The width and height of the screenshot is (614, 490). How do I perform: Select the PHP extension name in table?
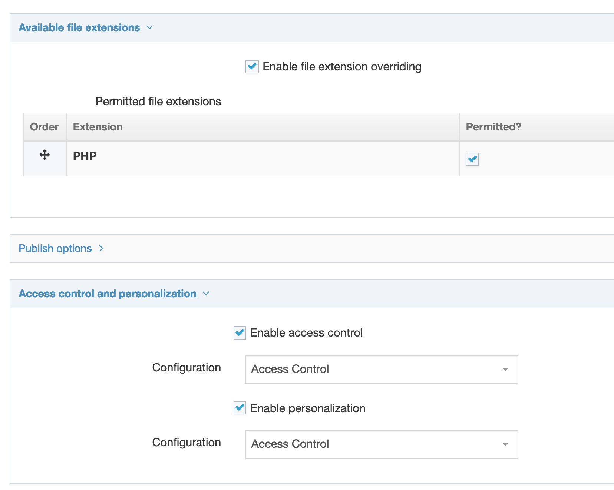point(85,156)
